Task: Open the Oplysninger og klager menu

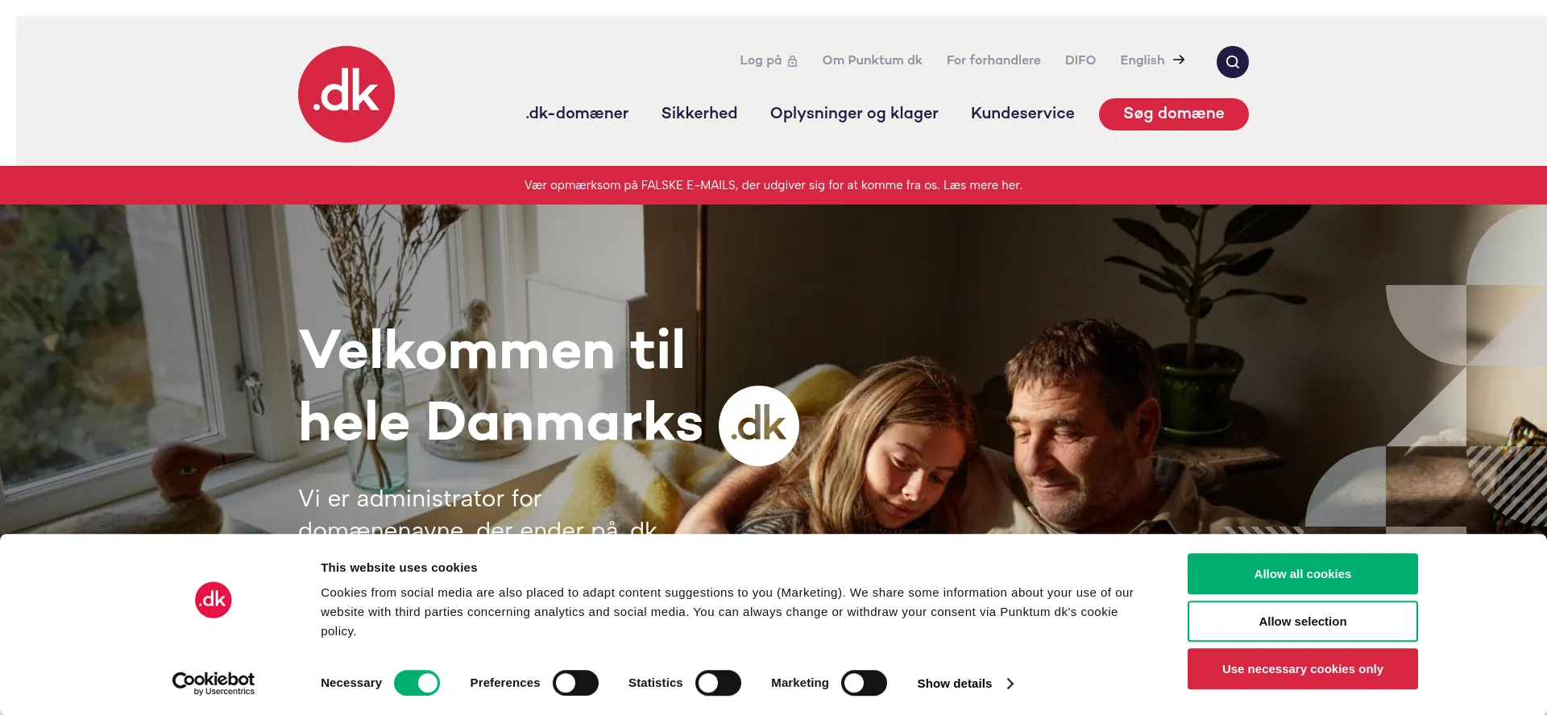Action: pos(854,114)
